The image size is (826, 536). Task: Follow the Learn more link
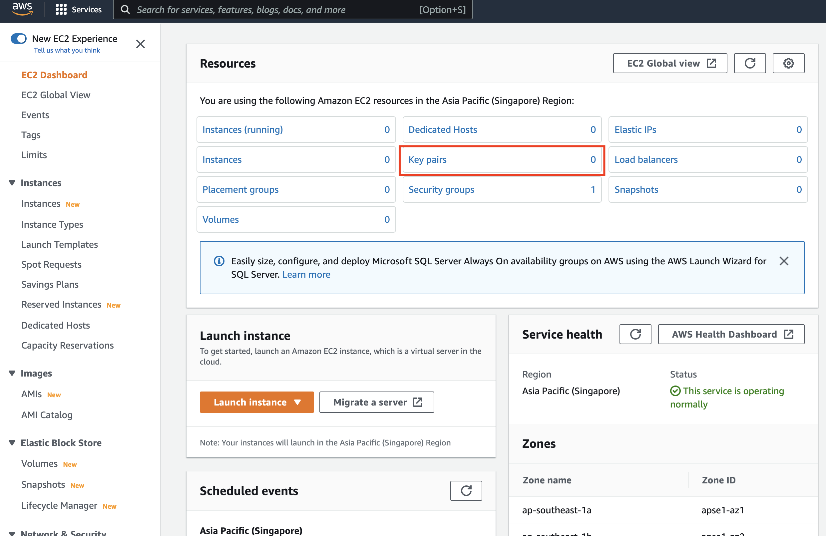click(306, 274)
